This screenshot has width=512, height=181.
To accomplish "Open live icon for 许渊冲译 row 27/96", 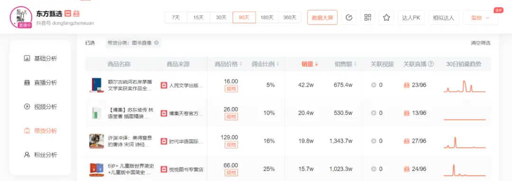I will point(407,141).
